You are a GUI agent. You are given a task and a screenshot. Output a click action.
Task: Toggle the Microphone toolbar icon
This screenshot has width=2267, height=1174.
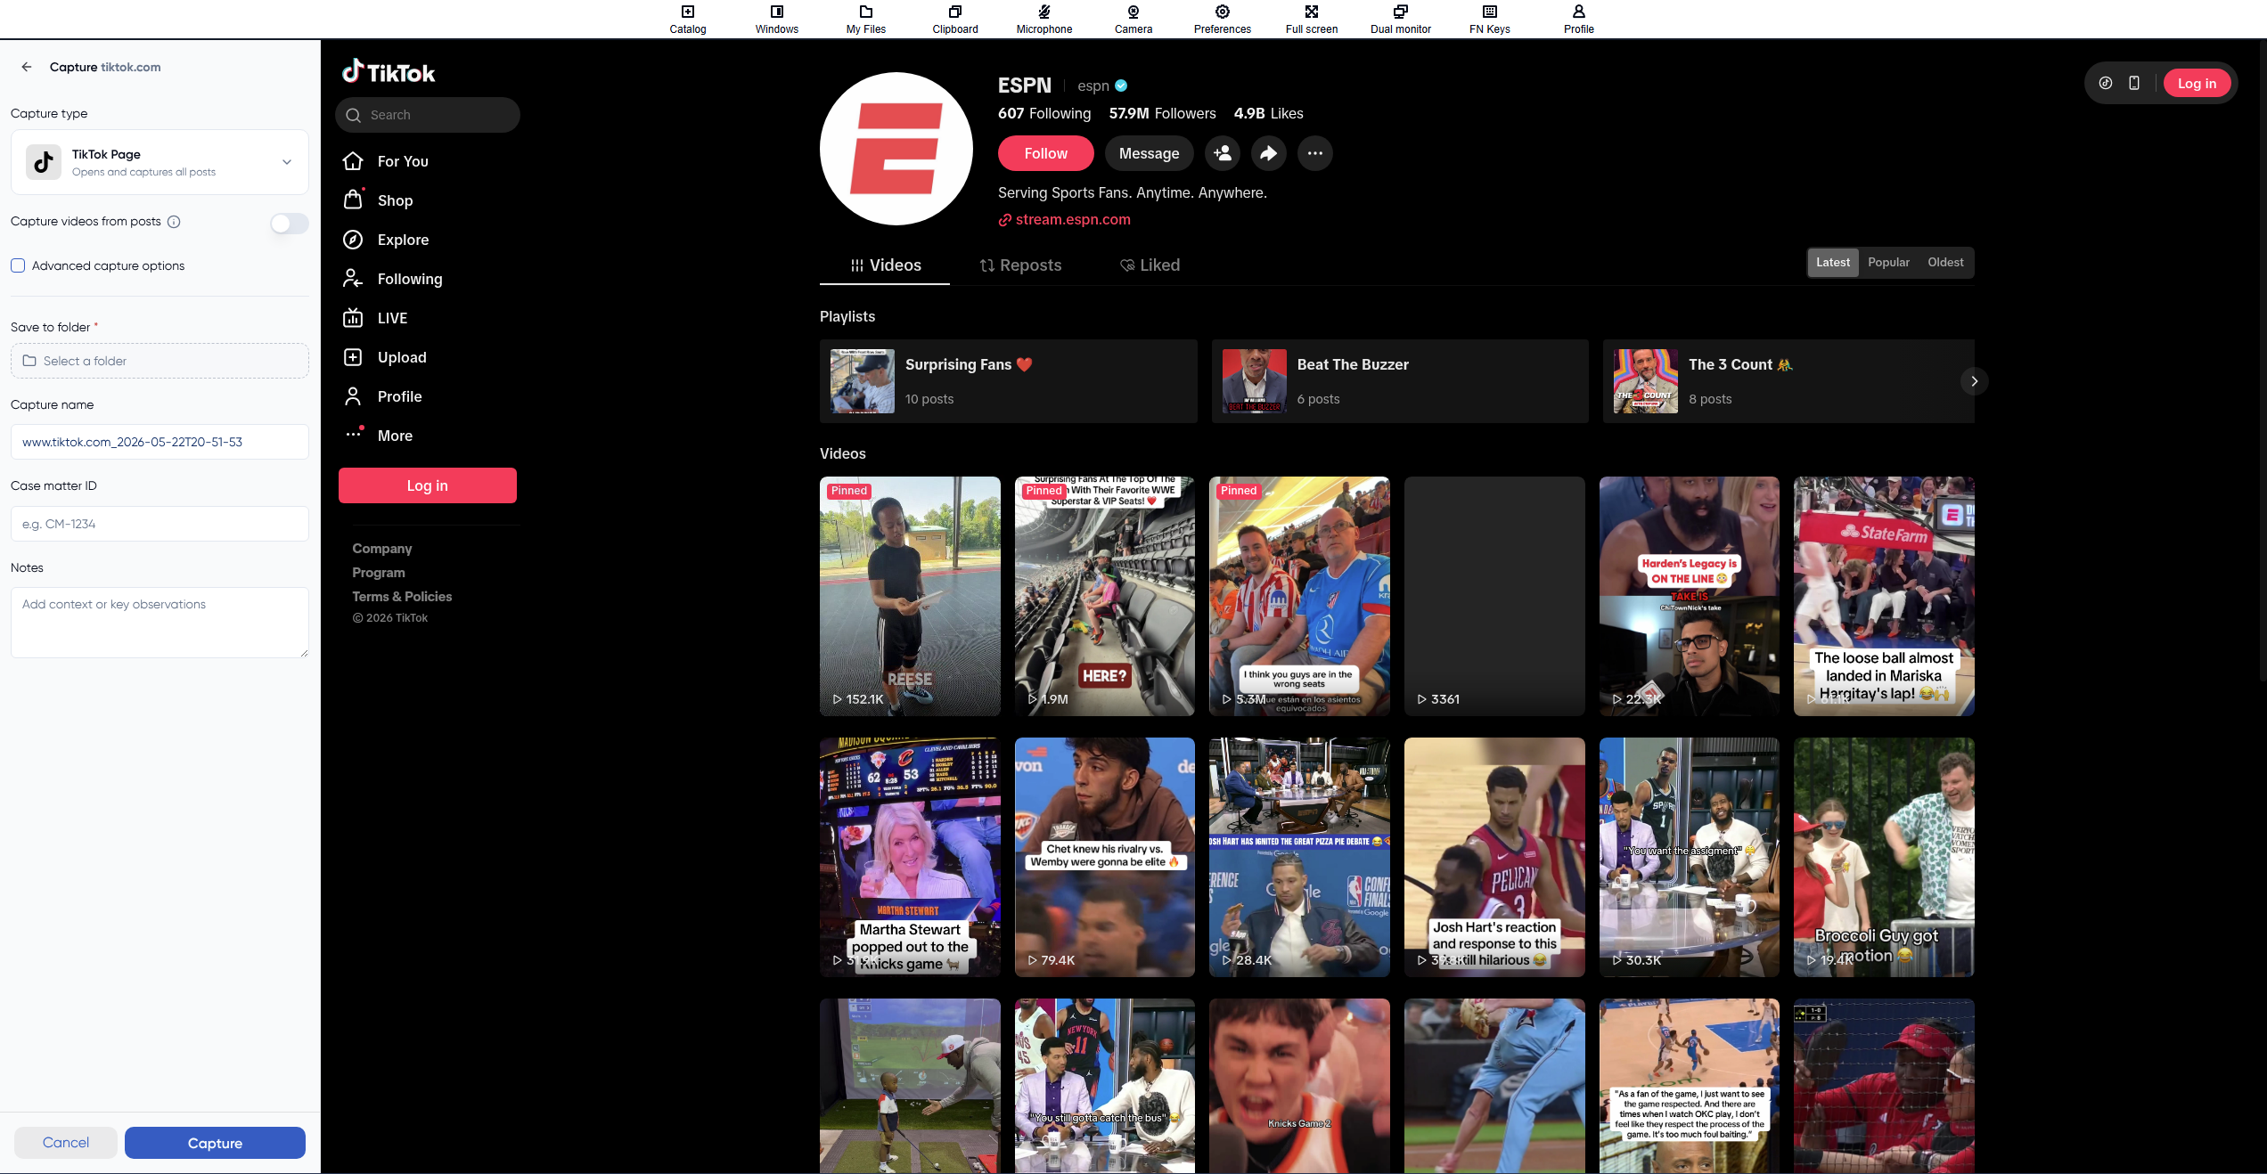pyautogui.click(x=1043, y=19)
